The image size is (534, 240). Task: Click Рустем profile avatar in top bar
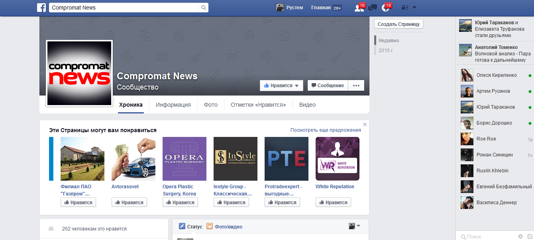click(x=280, y=8)
